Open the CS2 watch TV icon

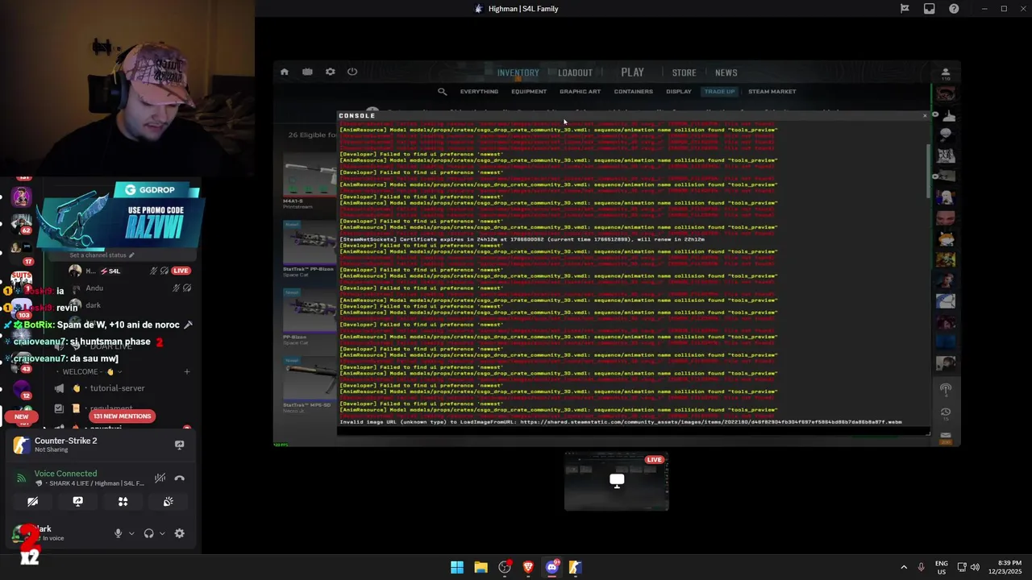307,72
